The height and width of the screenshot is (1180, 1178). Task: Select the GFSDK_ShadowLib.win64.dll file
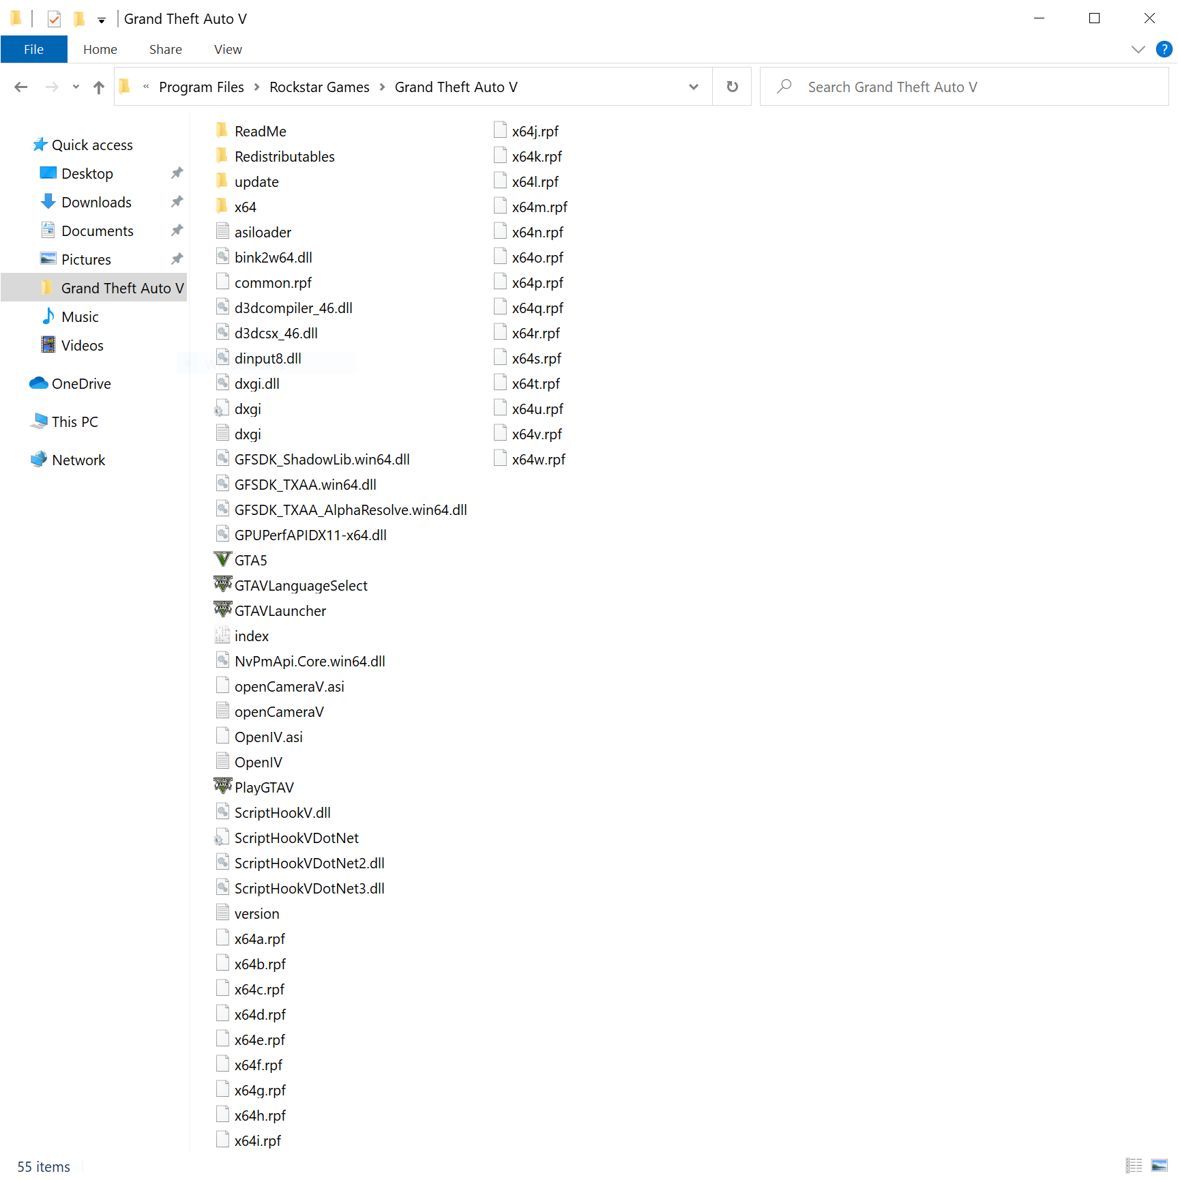312,459
